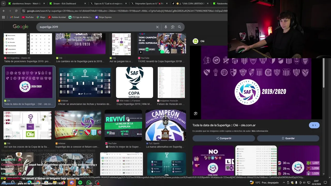Open the YouTube bookmark
The height and width of the screenshot is (186, 331).
pos(28,17)
